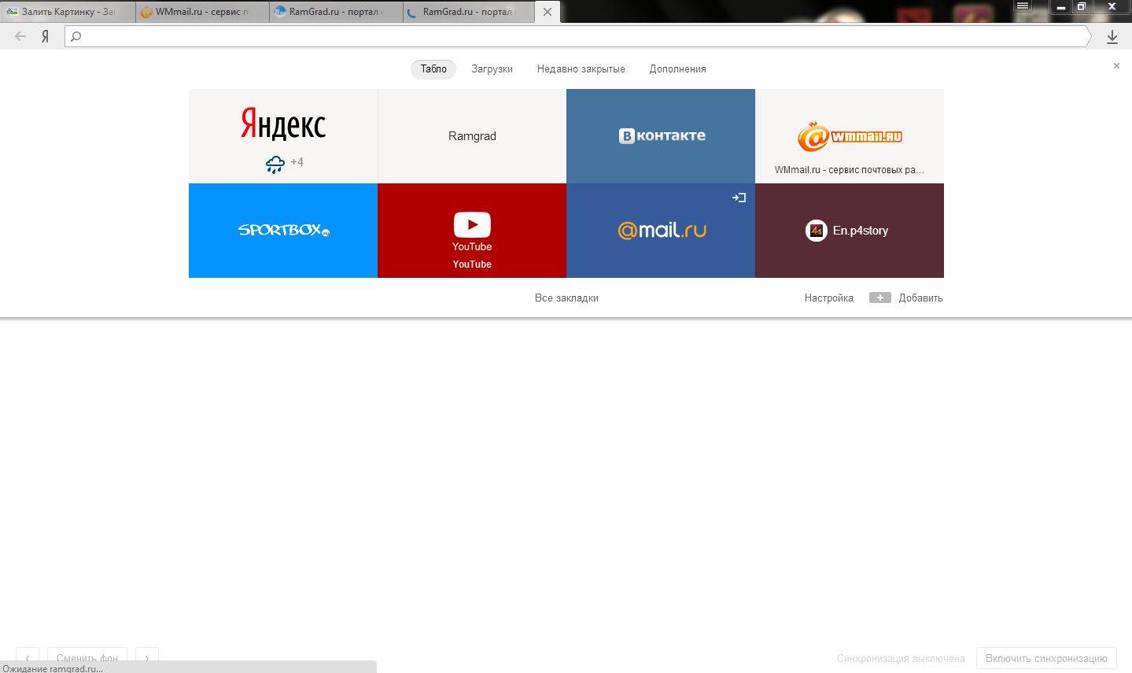
Task: Go back using the arrow button
Action: [20, 36]
